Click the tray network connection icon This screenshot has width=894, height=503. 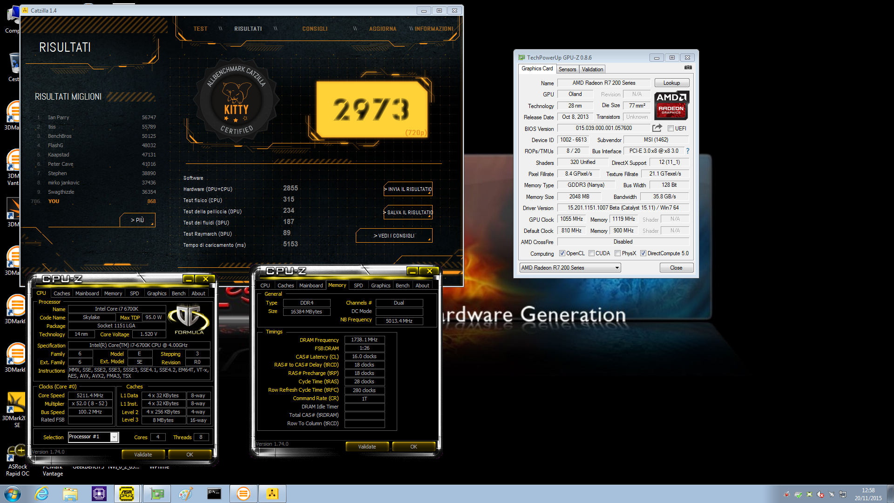point(843,495)
